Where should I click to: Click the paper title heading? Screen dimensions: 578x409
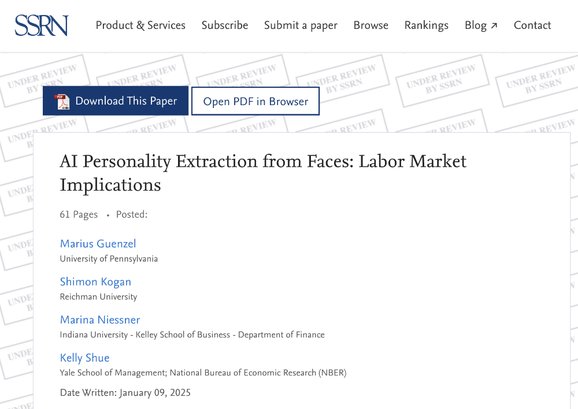coord(263,173)
